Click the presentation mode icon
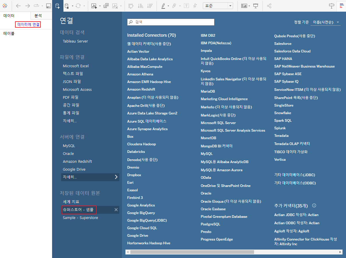This screenshot has height=258, width=346. (255, 6)
